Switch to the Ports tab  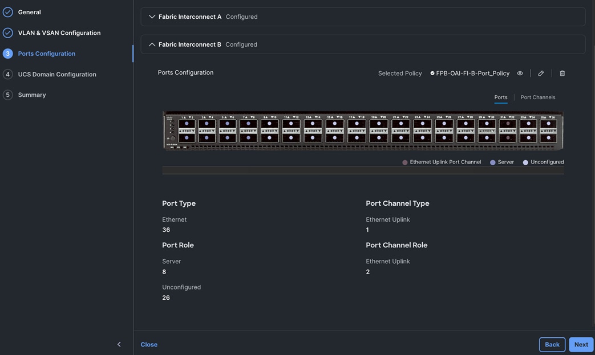[500, 97]
